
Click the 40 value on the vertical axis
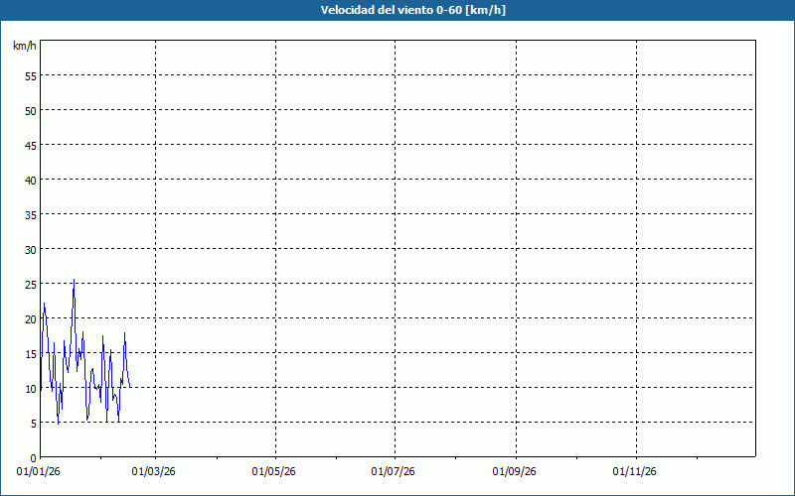pos(30,180)
